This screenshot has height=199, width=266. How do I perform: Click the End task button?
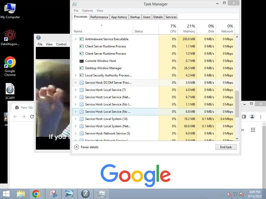(x=226, y=147)
